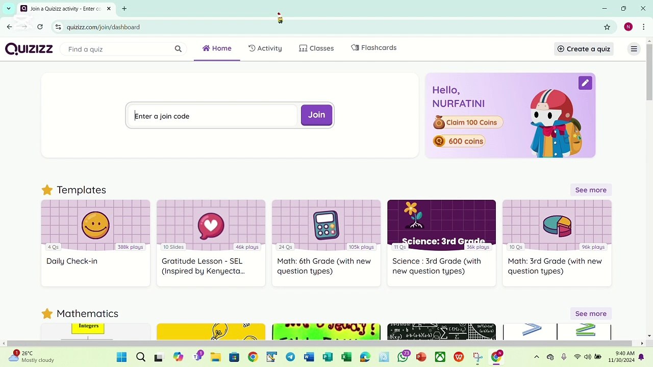Close the Join a Quizizz activity tab
The height and width of the screenshot is (367, 653).
pyautogui.click(x=109, y=9)
